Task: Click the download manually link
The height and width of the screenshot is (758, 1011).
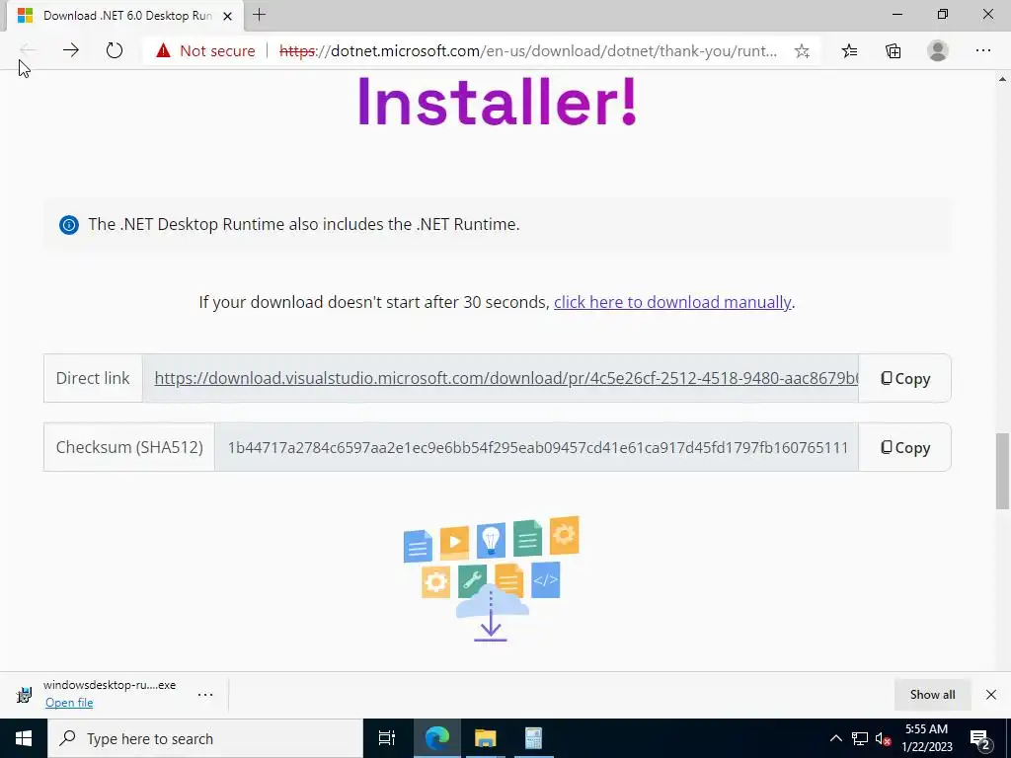Action: tap(671, 302)
